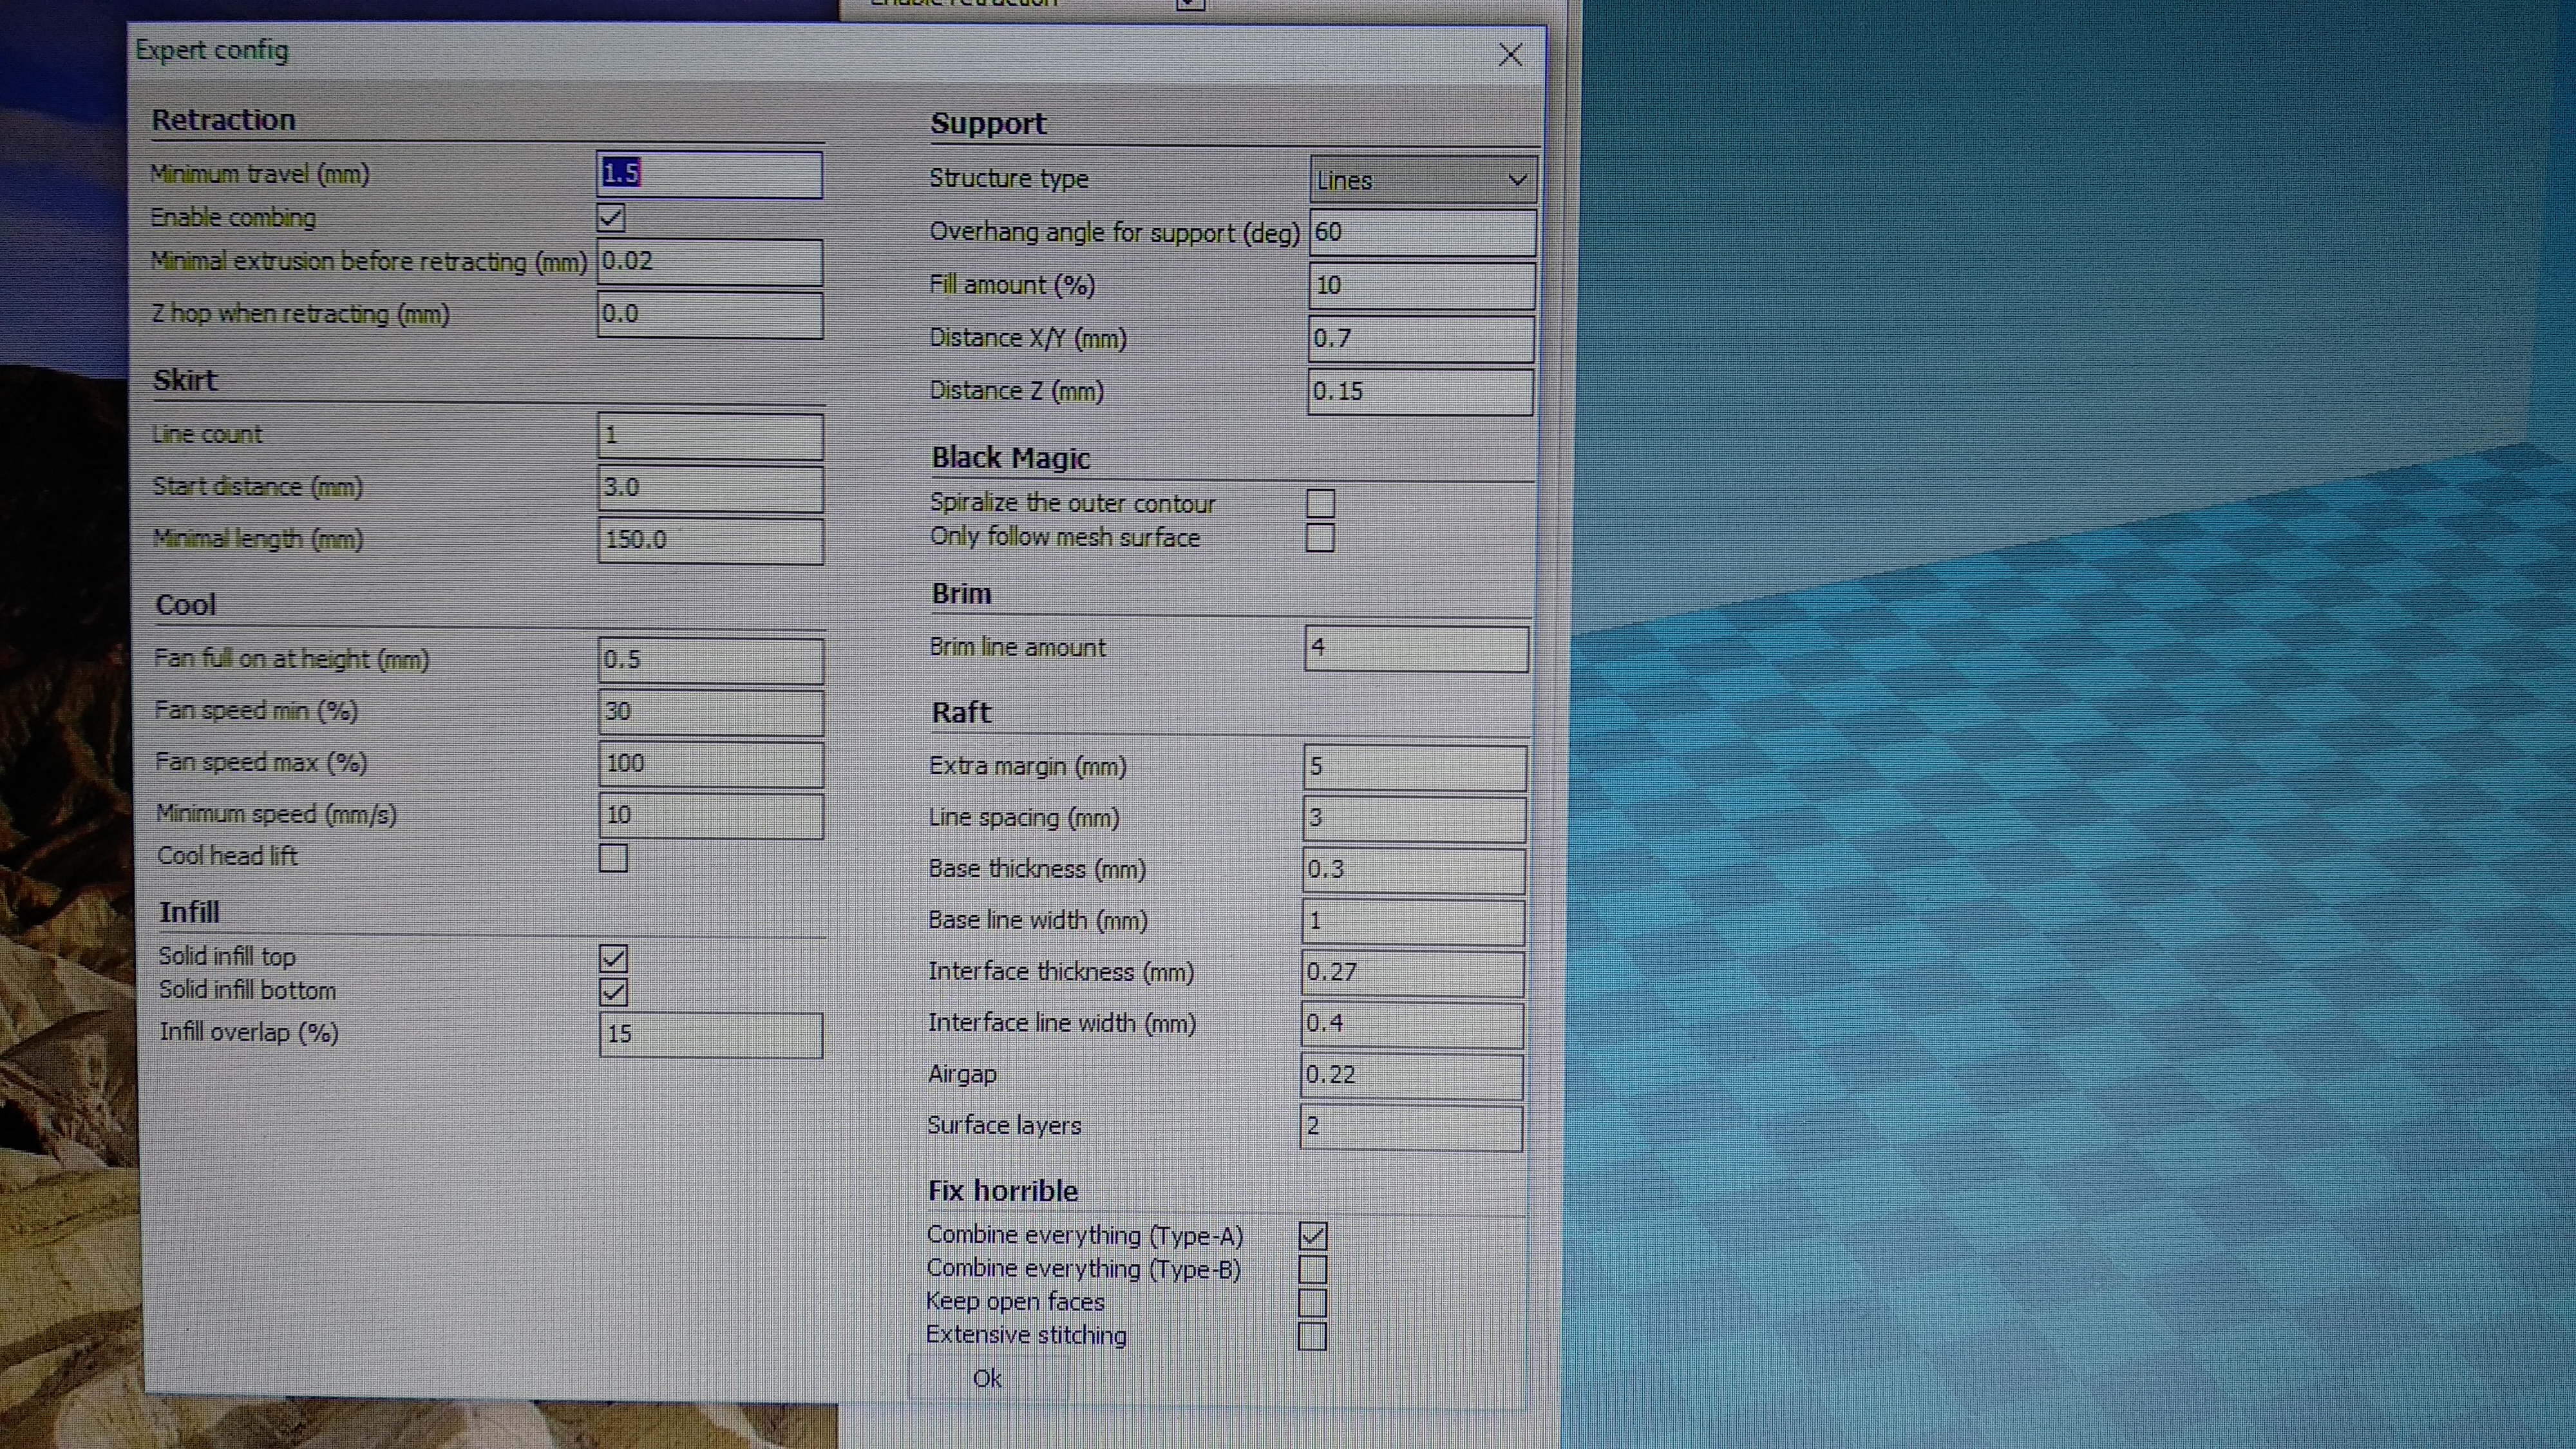Check Only follow mesh surface
Image resolution: width=2576 pixels, height=1449 pixels.
point(1320,538)
